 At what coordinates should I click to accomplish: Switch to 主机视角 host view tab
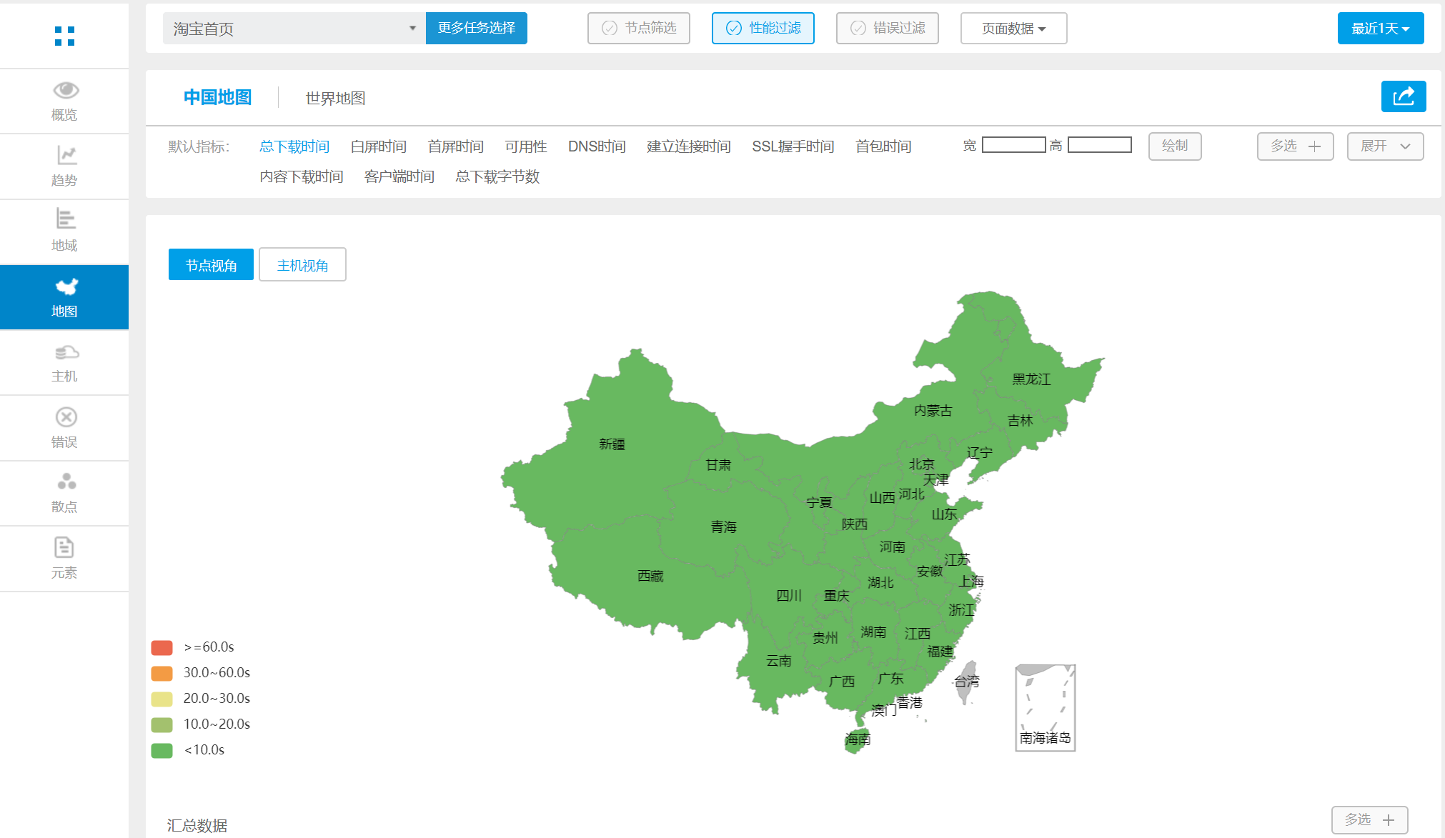(x=302, y=265)
